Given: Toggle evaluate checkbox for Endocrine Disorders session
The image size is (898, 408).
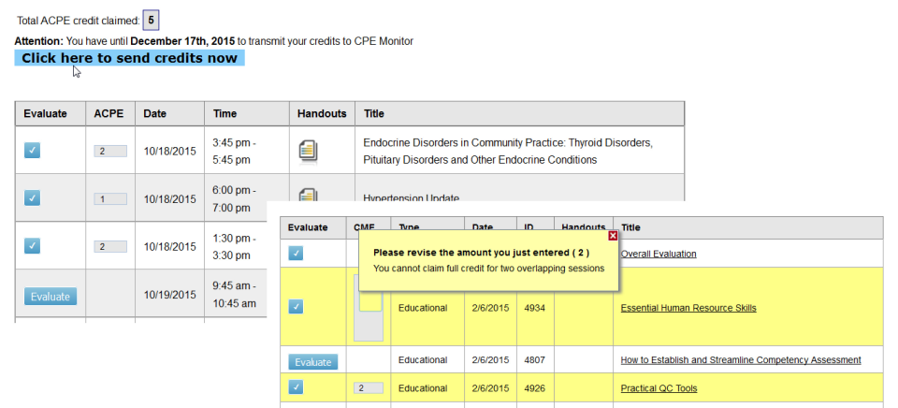Looking at the screenshot, I should pyautogui.click(x=33, y=150).
